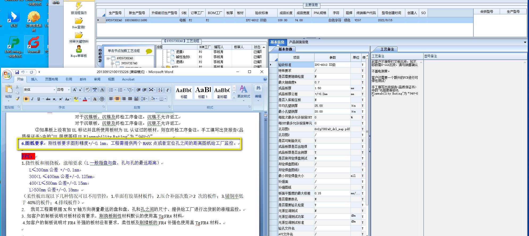This screenshot has height=236, width=529.
Task: Collapse the 3V2G73Z7A0 tree node
Action: click(x=113, y=63)
